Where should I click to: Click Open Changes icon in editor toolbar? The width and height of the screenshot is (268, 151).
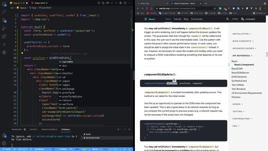(103, 3)
